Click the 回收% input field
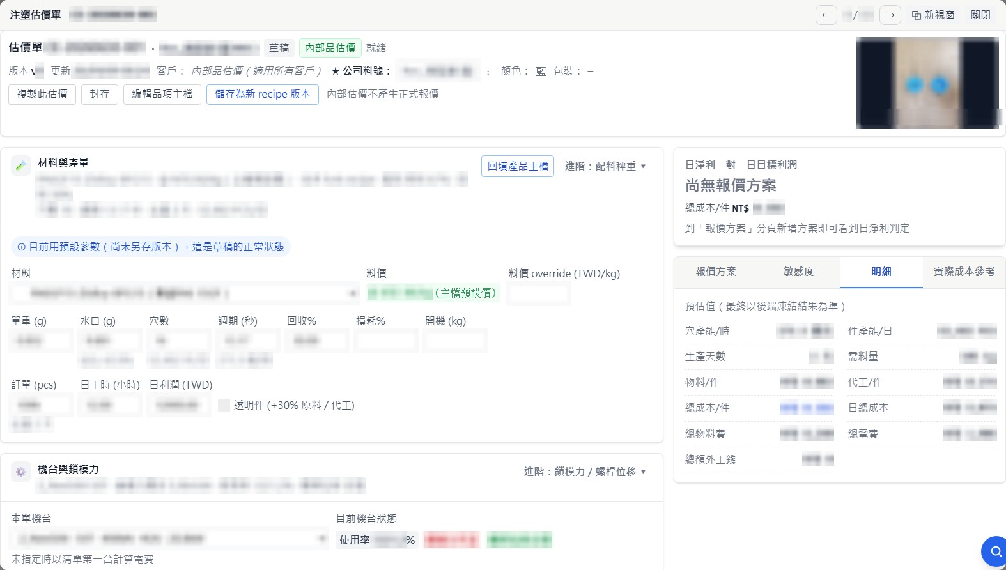This screenshot has width=1006, height=570. tap(318, 341)
